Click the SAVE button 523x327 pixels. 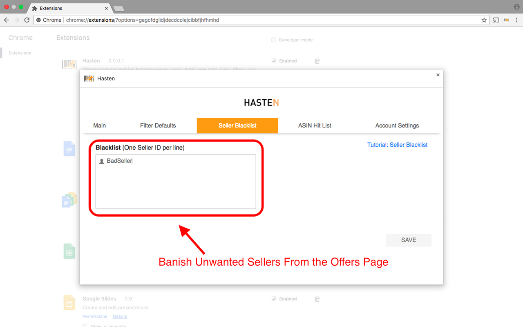click(x=409, y=240)
